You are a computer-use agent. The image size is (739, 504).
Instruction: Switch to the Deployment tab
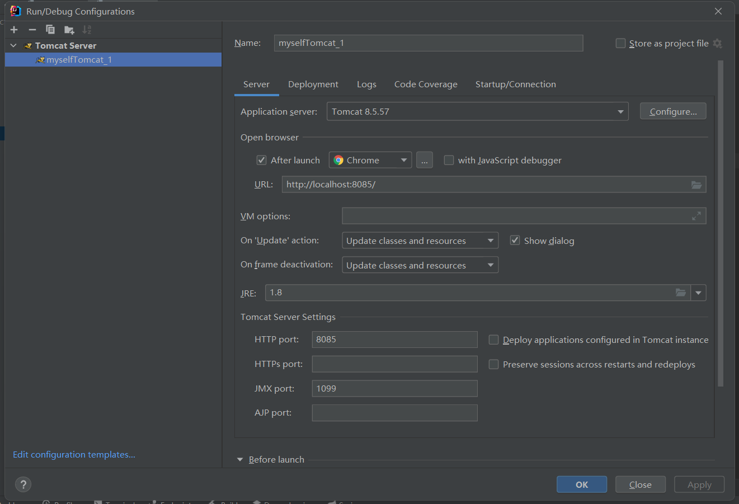(x=313, y=84)
